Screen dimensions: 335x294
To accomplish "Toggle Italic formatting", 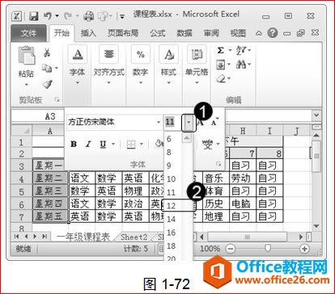I will (x=88, y=145).
